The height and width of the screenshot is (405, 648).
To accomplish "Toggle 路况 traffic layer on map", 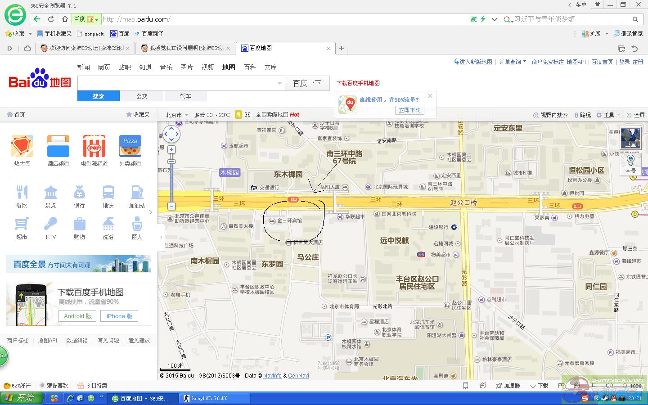I will 582,115.
